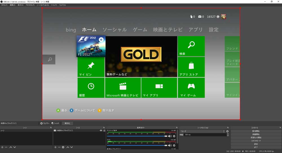Click the 検索 magnifier tile in preview
282x153 pixels.
pyautogui.click(x=191, y=46)
